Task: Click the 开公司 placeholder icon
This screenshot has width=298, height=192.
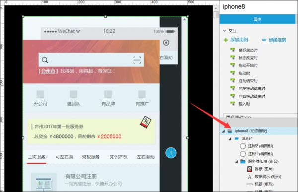Action: tap(40, 94)
